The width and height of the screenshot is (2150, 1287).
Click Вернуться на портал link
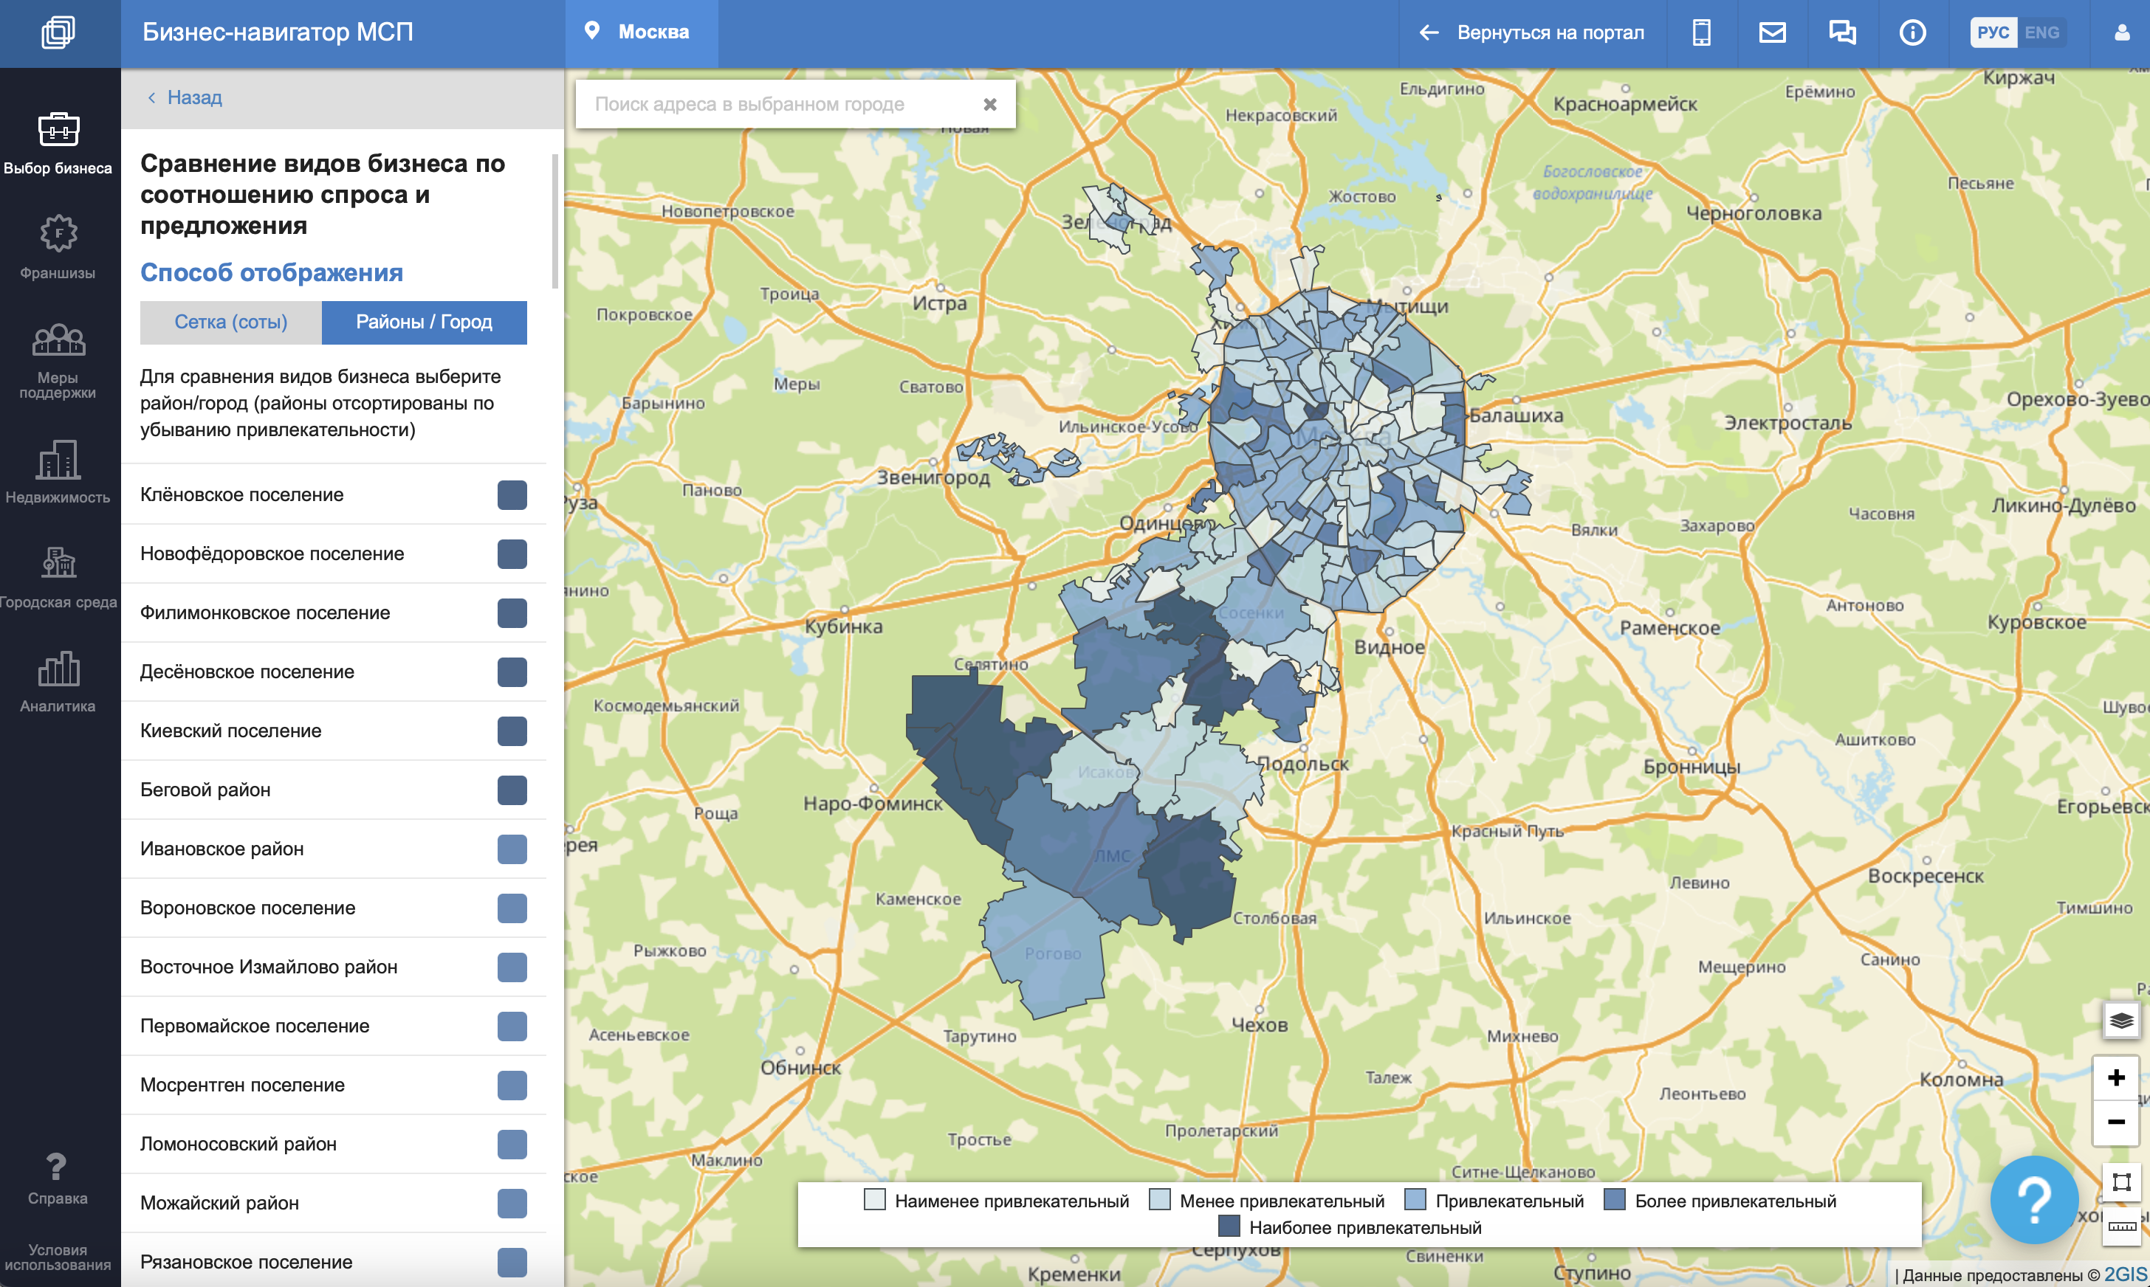click(x=1531, y=33)
